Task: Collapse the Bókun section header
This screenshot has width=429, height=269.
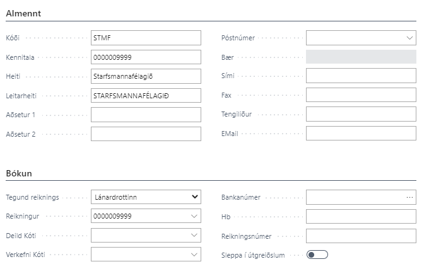Action: pyautogui.click(x=19, y=173)
